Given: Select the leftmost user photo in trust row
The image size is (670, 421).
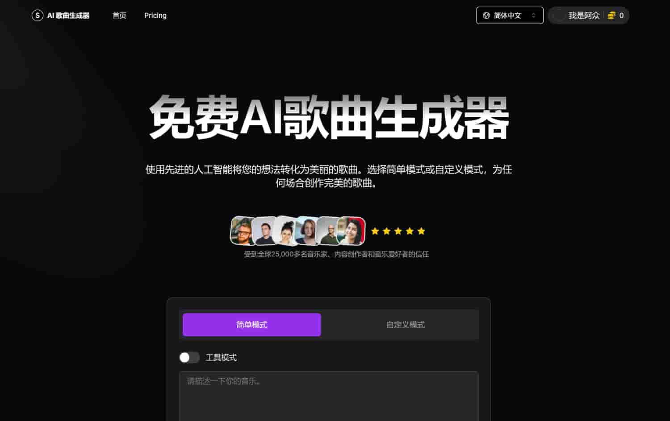Looking at the screenshot, I should click(241, 231).
